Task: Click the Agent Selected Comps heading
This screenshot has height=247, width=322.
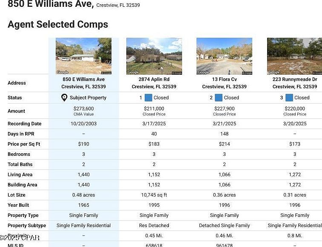Action: [x=58, y=24]
